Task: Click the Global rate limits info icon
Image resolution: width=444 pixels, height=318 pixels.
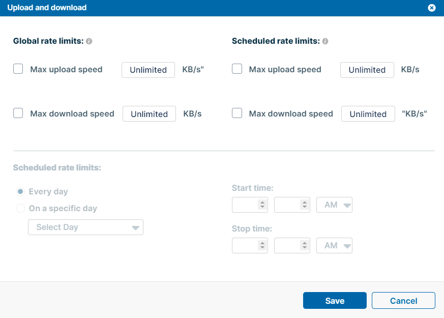Action: coord(89,41)
